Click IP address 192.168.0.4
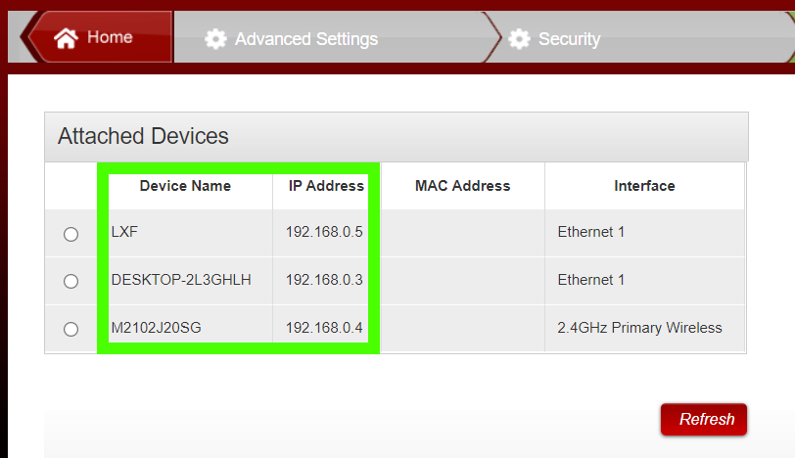The image size is (795, 458). tap(324, 328)
